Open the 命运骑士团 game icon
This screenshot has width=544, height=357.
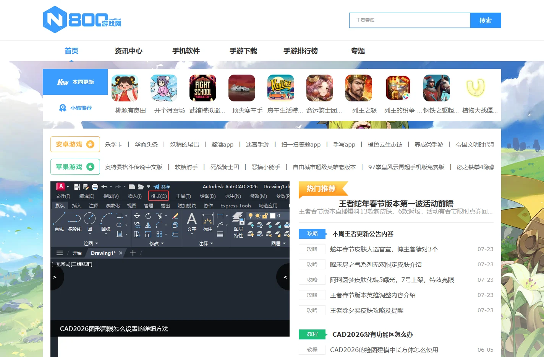click(x=320, y=88)
